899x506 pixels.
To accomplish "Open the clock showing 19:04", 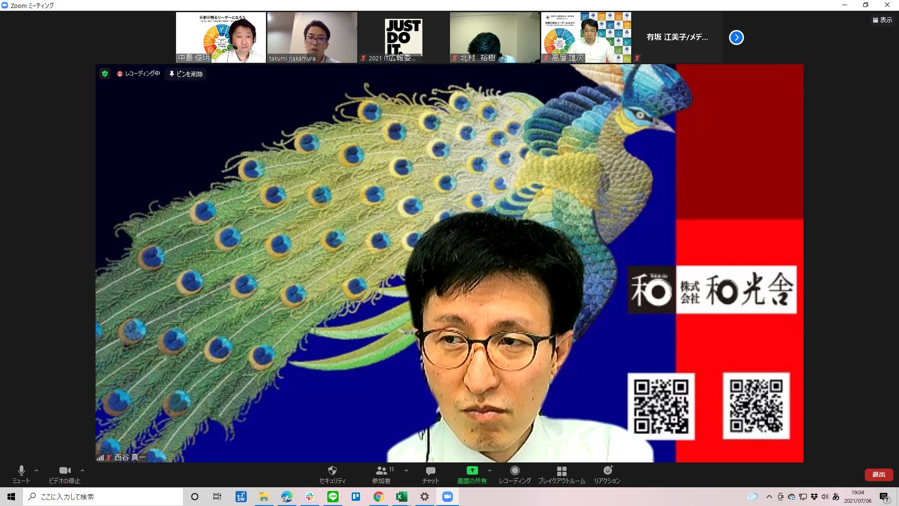I will coord(858,497).
